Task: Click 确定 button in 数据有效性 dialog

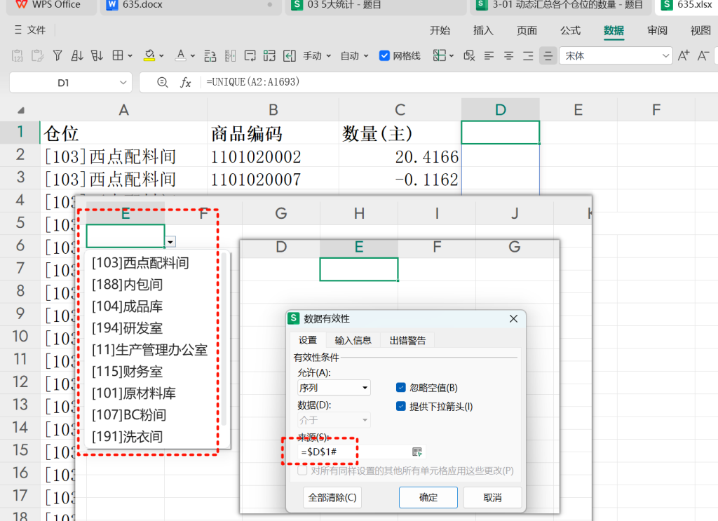Action: 428,498
